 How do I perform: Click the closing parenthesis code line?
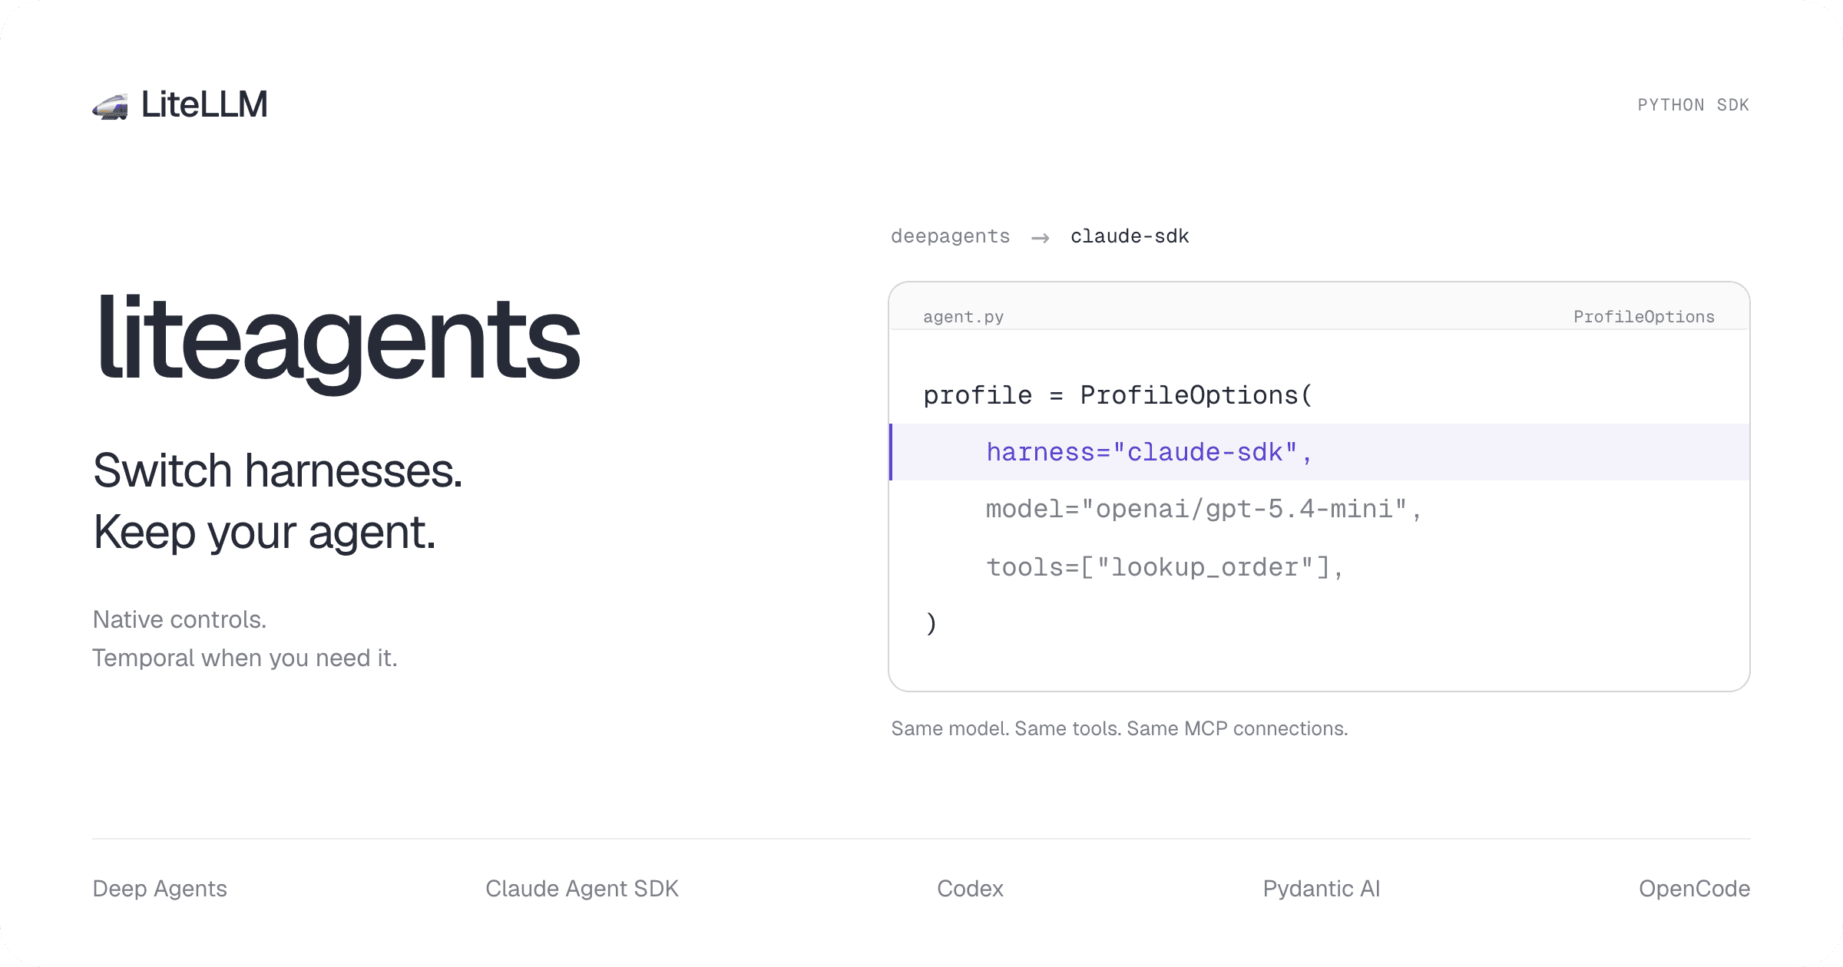click(x=931, y=622)
